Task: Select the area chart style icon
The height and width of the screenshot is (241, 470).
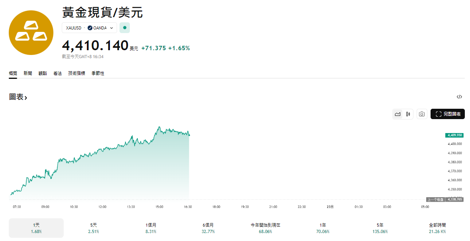Action: click(x=398, y=114)
